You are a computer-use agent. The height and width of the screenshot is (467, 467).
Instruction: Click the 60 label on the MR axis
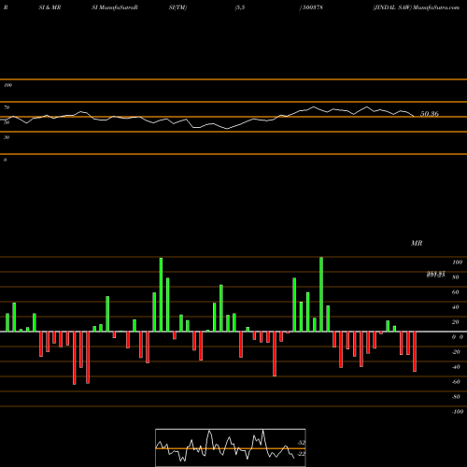(x=456, y=292)
